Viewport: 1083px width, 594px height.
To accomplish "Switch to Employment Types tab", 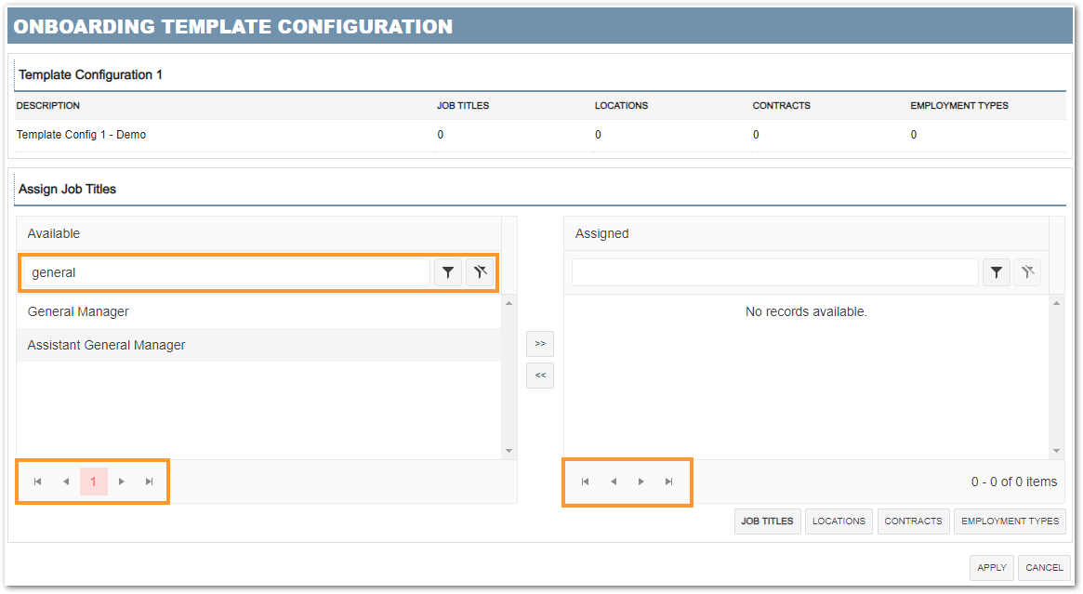I will [1010, 521].
